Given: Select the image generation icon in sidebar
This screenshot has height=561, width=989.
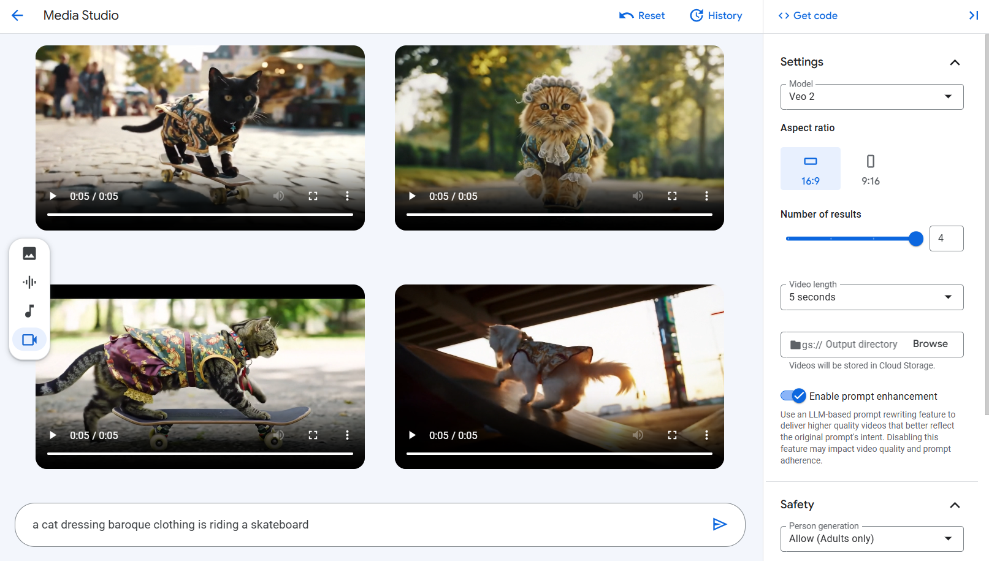Looking at the screenshot, I should pyautogui.click(x=29, y=253).
